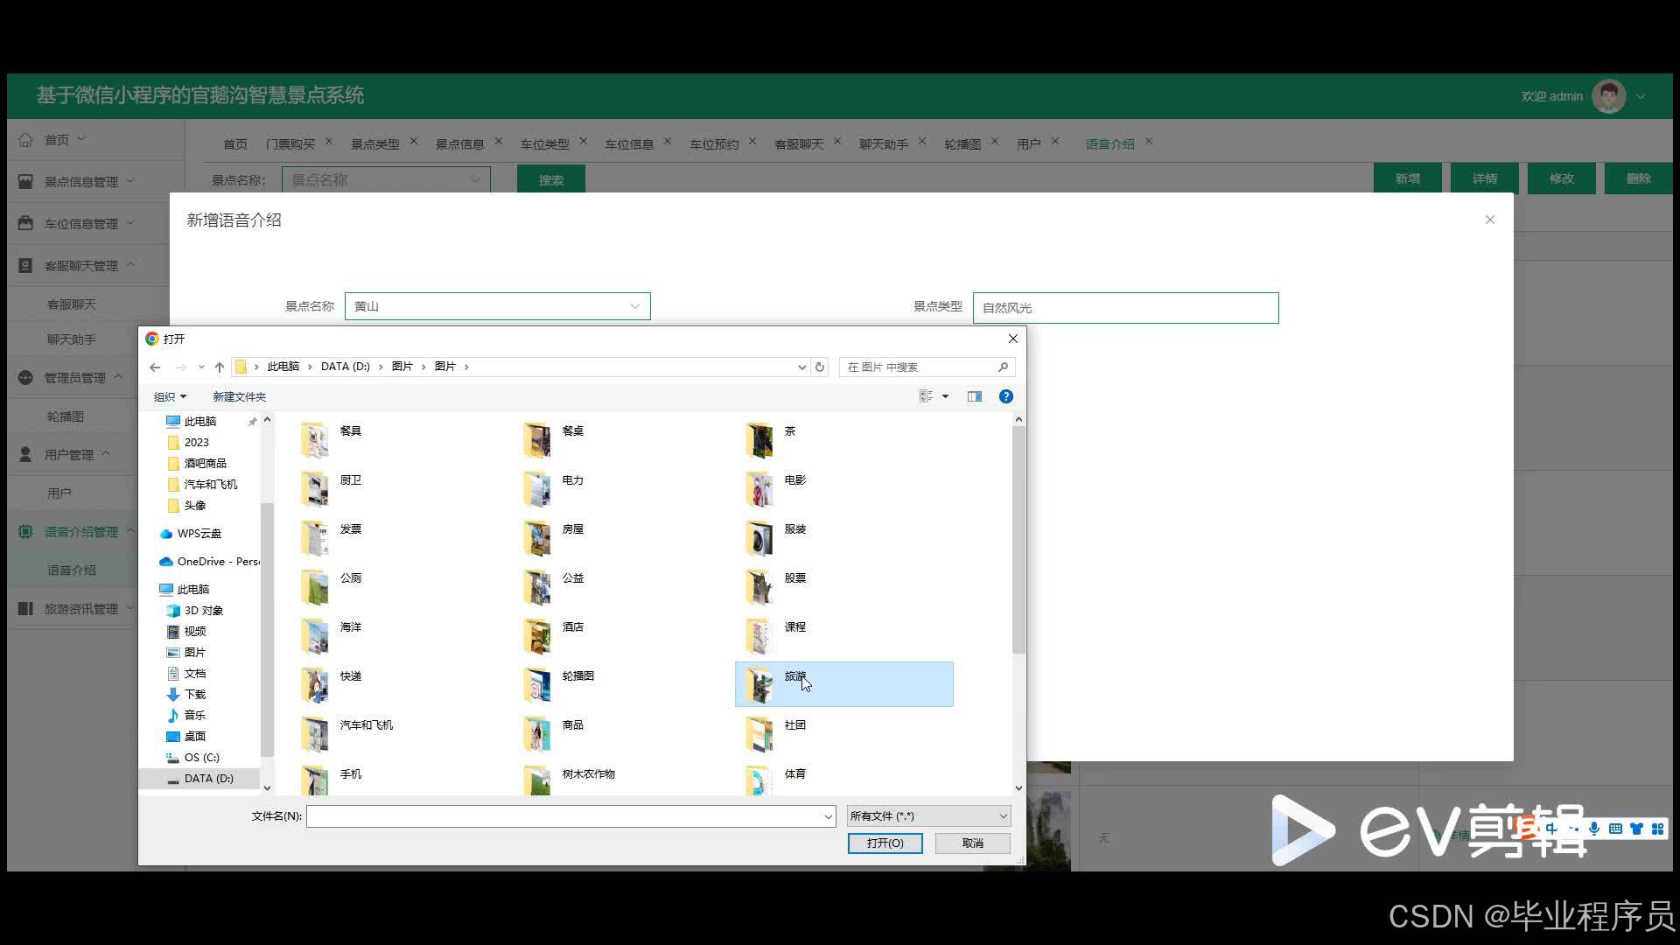Click 新建文件夹 toolbar item
1680x945 pixels.
[239, 396]
